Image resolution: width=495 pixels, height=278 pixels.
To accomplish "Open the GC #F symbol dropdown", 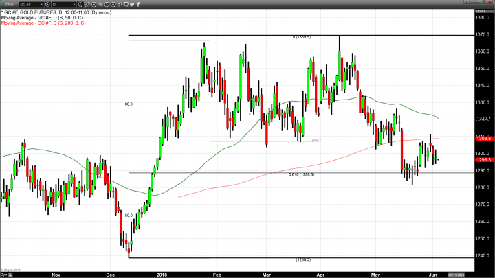I will coord(41,4).
